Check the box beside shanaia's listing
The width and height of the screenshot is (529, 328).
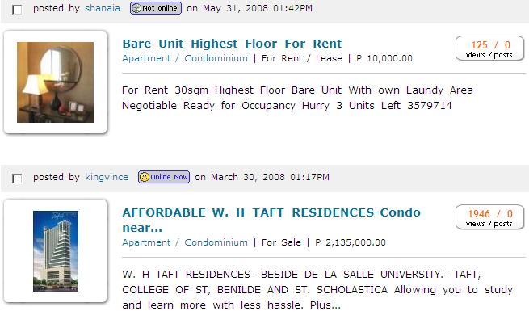[17, 10]
